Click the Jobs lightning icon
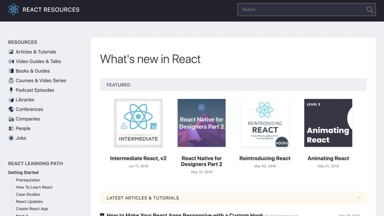 pyautogui.click(x=11, y=138)
